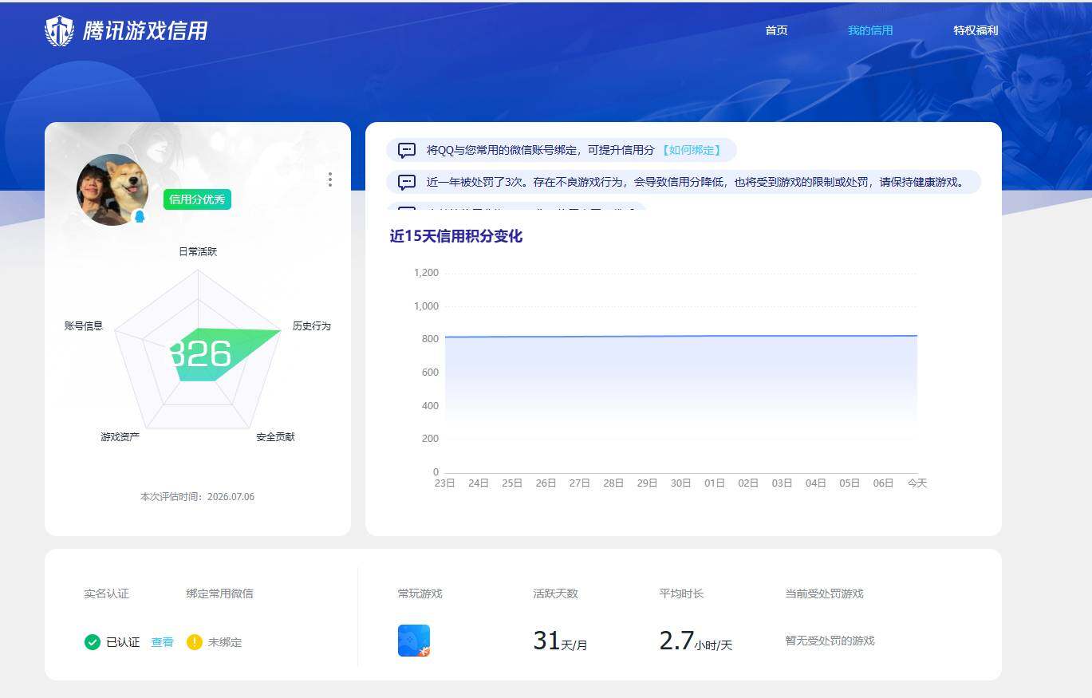This screenshot has height=698, width=1092.
Task: Click the frequently played game icon
Action: [414, 641]
